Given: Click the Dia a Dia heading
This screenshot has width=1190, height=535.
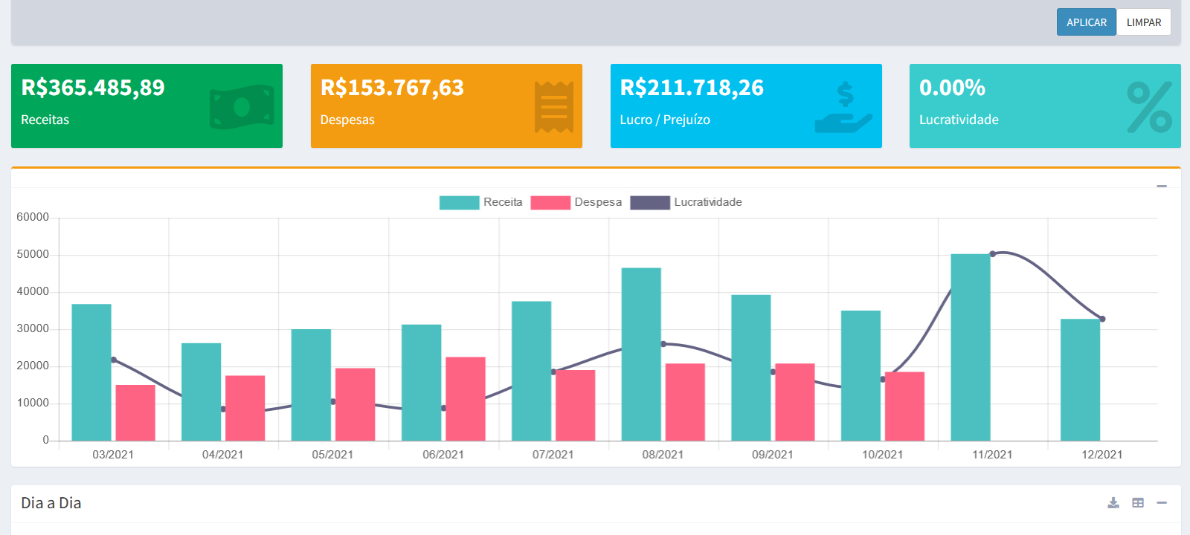Looking at the screenshot, I should coord(51,503).
